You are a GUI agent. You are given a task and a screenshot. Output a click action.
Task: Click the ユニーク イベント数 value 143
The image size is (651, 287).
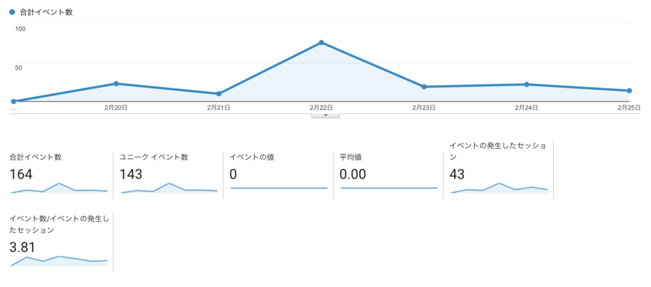click(x=131, y=175)
